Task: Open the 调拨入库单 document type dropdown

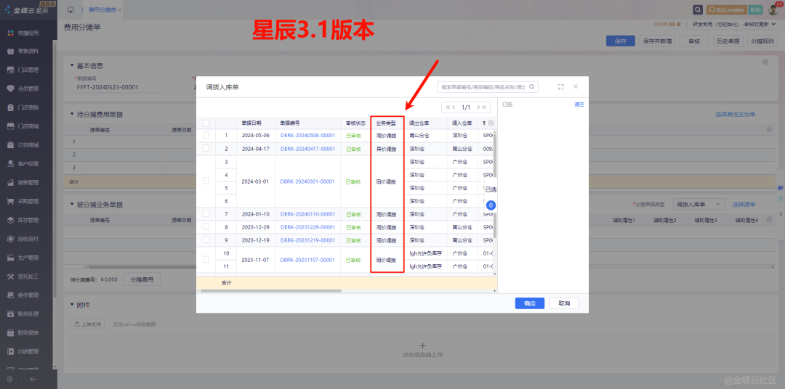Action: tap(699, 205)
